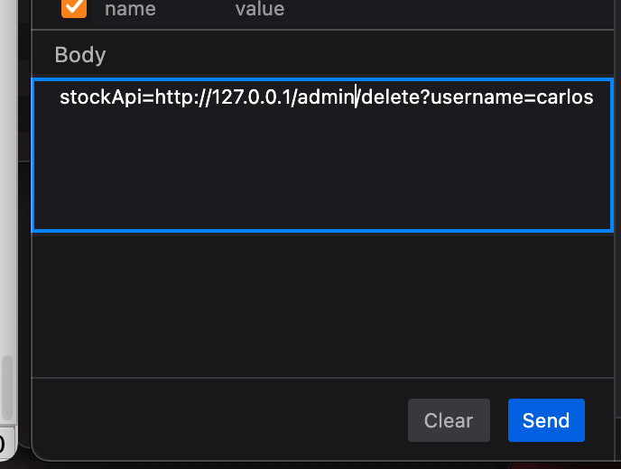The height and width of the screenshot is (469, 621).
Task: Click the word delete in body
Action: point(391,97)
